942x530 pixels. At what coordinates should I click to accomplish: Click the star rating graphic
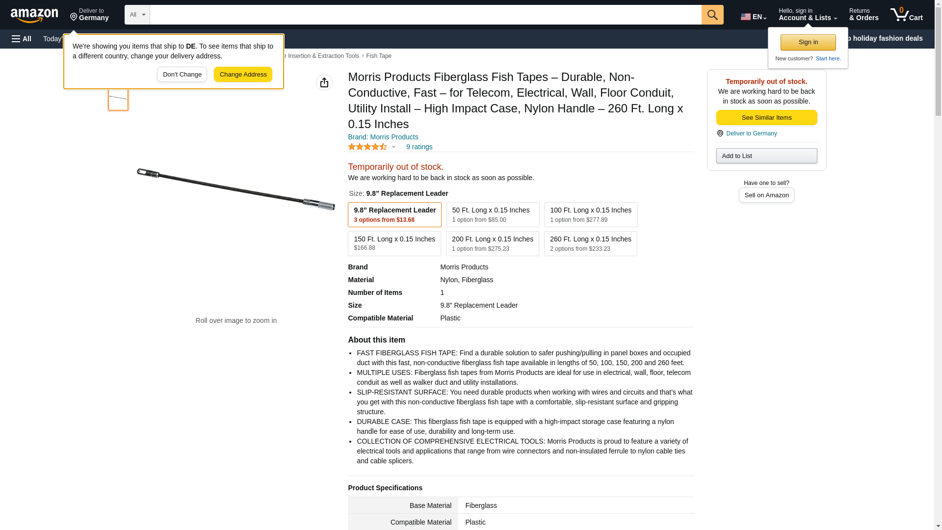point(367,147)
